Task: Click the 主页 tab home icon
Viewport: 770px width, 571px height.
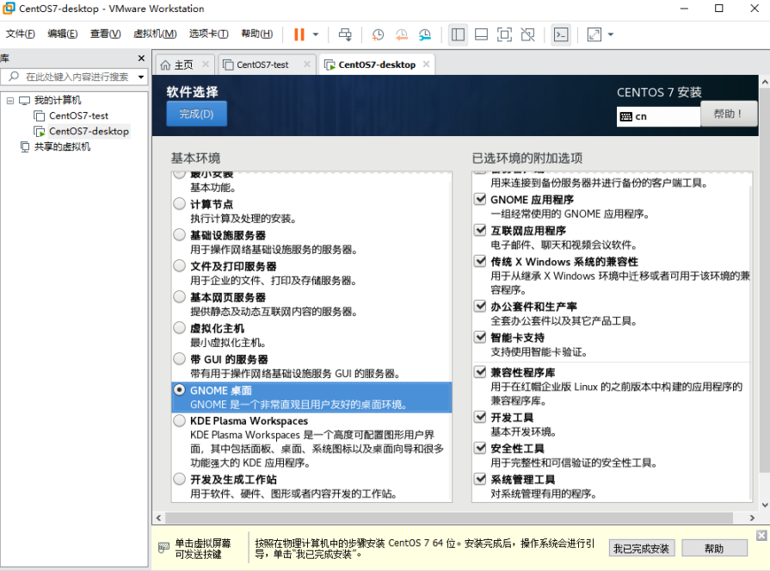Action: click(166, 65)
